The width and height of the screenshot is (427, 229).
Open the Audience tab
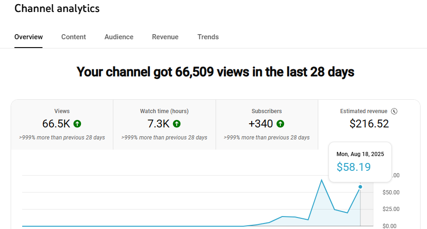pyautogui.click(x=119, y=37)
